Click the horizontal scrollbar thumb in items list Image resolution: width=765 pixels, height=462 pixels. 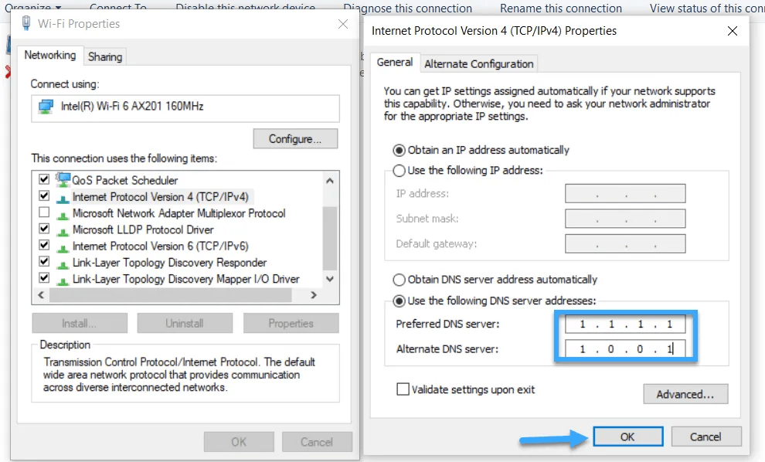pyautogui.click(x=171, y=295)
